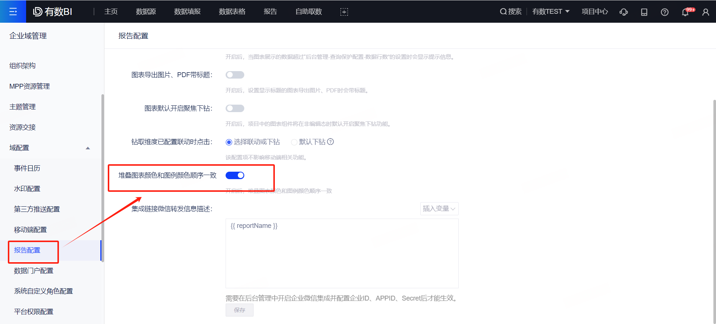This screenshot has height=324, width=716.
Task: Enable 图表默认开启聚焦下钻 switch
Action: click(235, 108)
